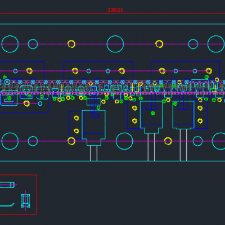The width and height of the screenshot is (225, 225).
Task: Click the large cyan circle centered on upper centerline
Action: 115,44
